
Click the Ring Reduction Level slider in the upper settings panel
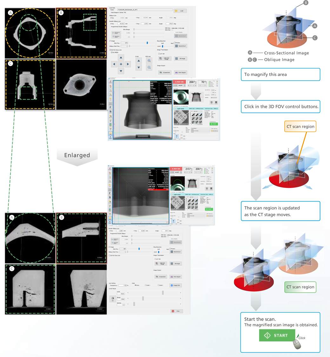click(162, 46)
